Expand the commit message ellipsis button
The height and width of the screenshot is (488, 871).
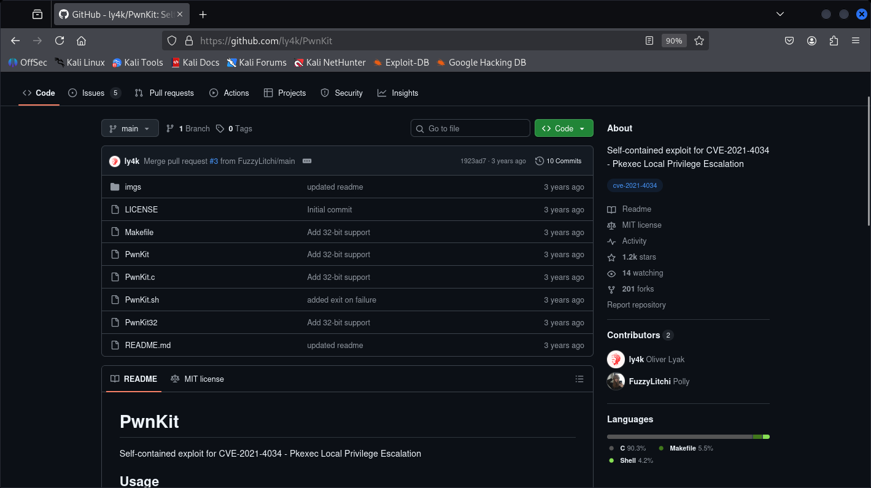tap(307, 161)
